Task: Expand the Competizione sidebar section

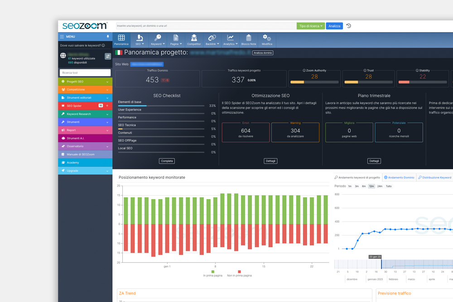Action: pos(85,90)
